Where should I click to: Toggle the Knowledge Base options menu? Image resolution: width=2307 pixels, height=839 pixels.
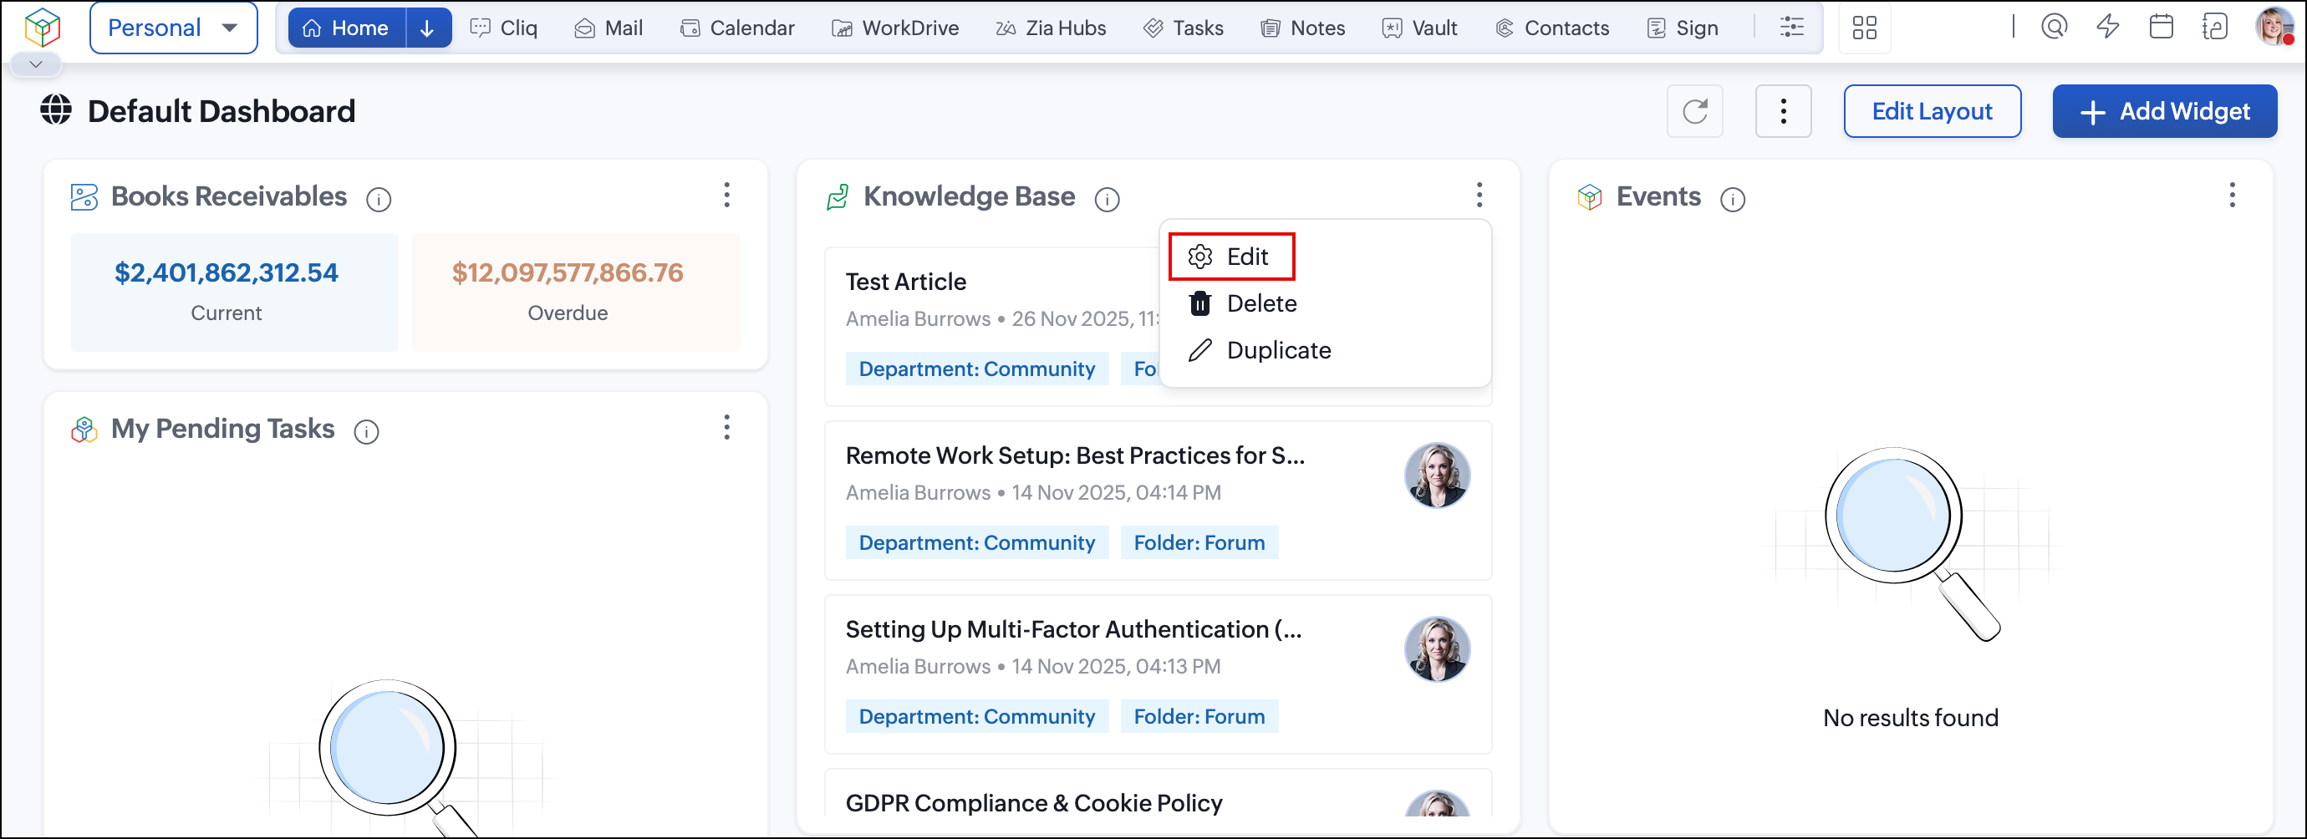click(x=1479, y=196)
